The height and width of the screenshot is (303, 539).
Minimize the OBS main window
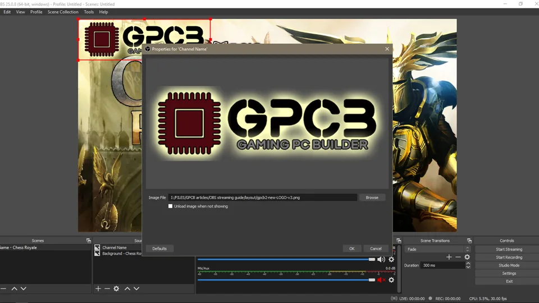pos(505,4)
